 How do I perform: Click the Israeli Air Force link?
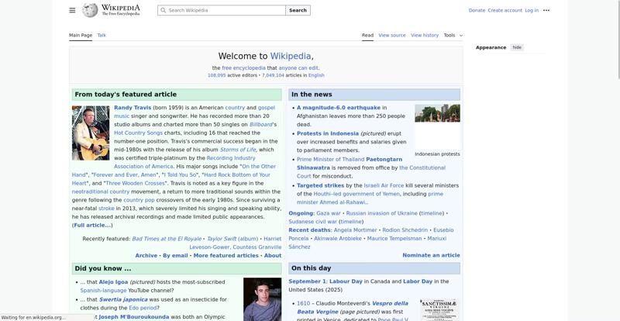coord(384,185)
